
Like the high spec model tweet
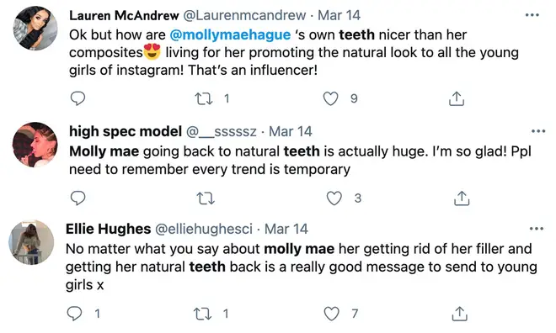(334, 198)
